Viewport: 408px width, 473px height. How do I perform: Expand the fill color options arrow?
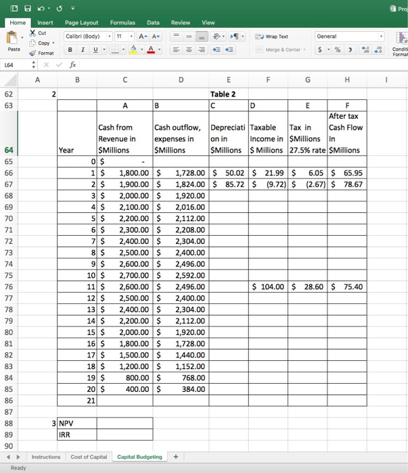[x=141, y=49]
